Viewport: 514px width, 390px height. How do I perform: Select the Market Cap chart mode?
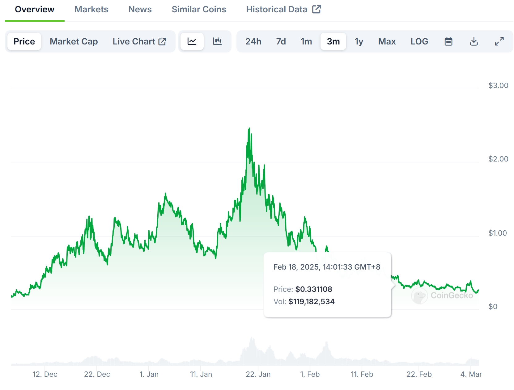pyautogui.click(x=74, y=41)
